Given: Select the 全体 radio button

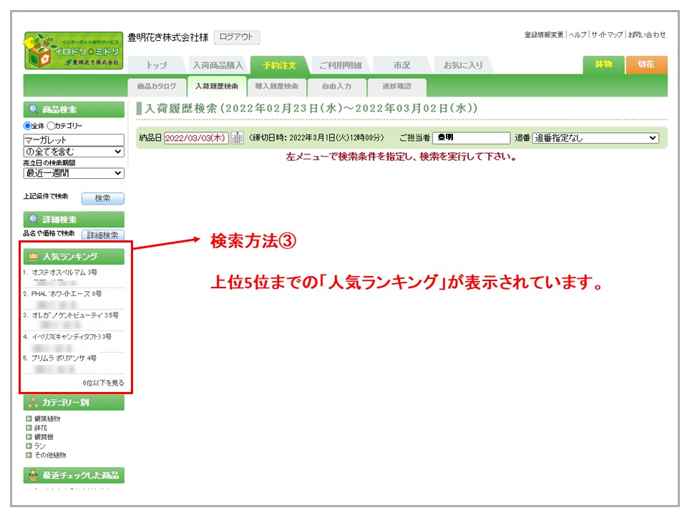Looking at the screenshot, I should (x=28, y=126).
